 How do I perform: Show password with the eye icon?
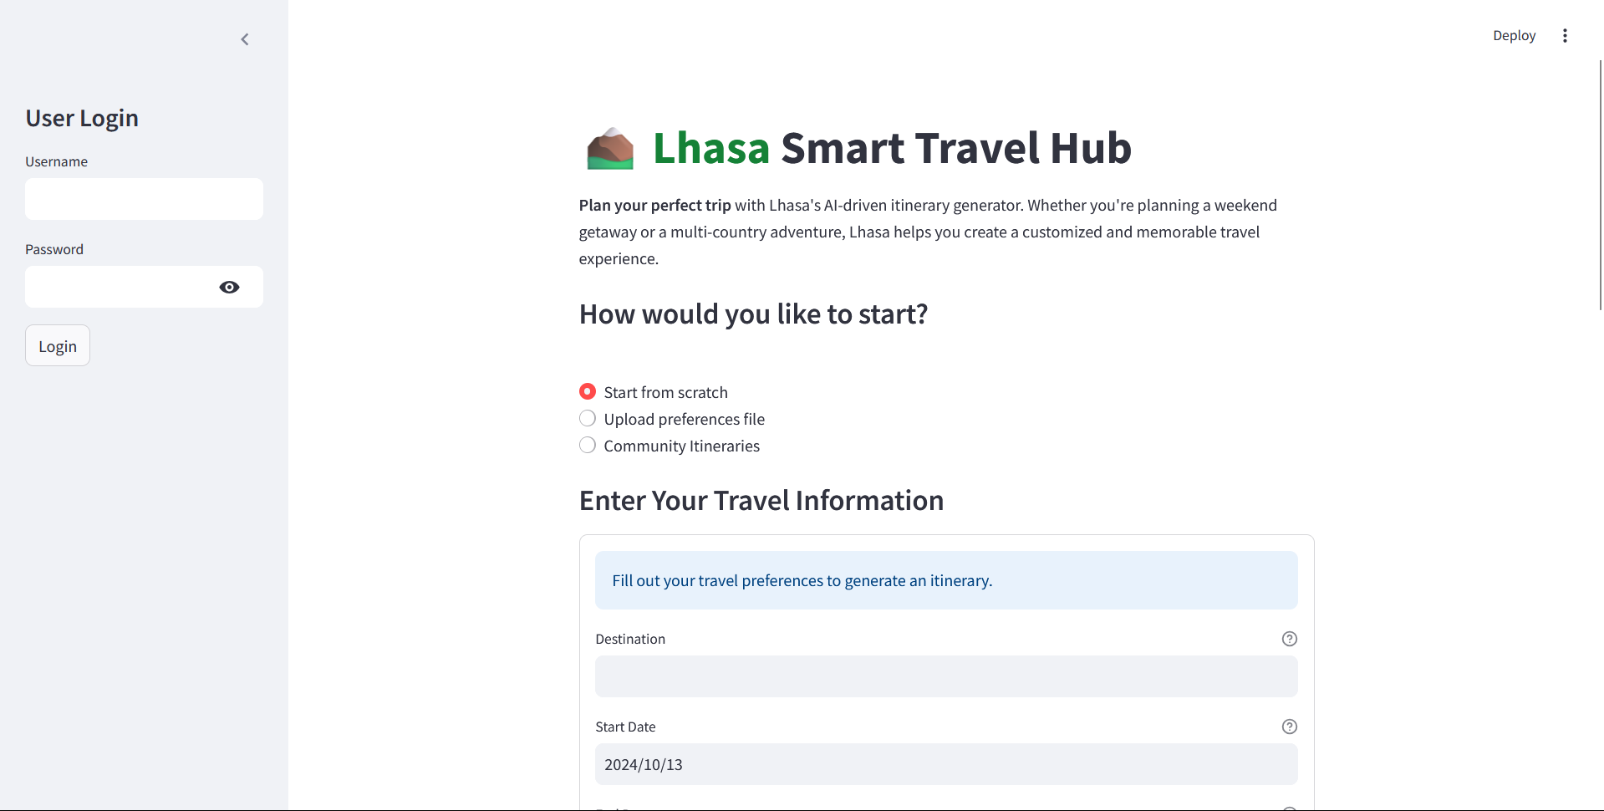229,287
